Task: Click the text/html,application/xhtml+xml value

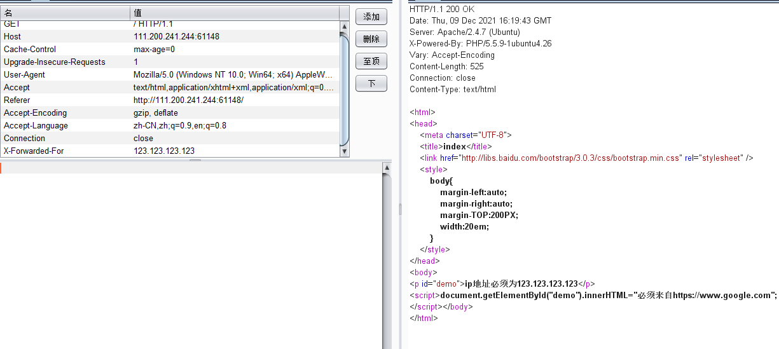Action: pyautogui.click(x=233, y=87)
